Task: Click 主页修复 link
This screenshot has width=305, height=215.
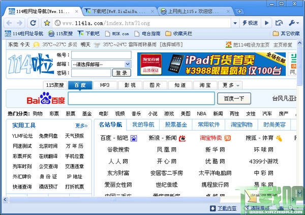Action: pos(283,45)
